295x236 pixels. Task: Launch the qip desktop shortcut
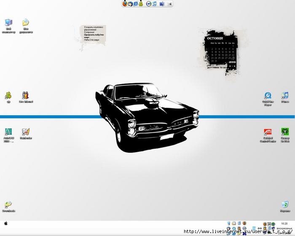8,97
